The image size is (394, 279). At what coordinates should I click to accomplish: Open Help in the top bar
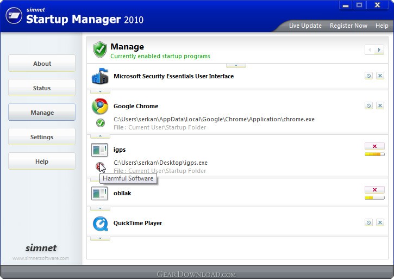382,26
